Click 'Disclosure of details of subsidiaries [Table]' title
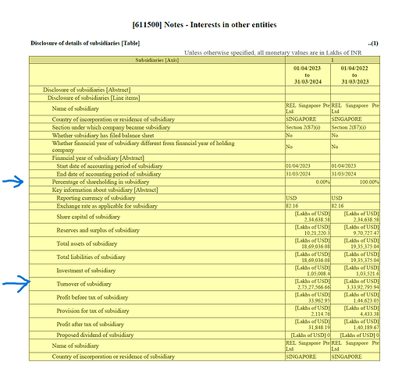The width and height of the screenshot is (402, 390). pyautogui.click(x=85, y=43)
